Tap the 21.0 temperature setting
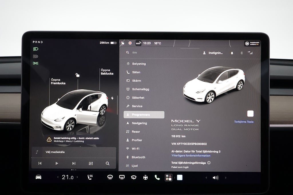The image size is (293, 195). coord(68,177)
